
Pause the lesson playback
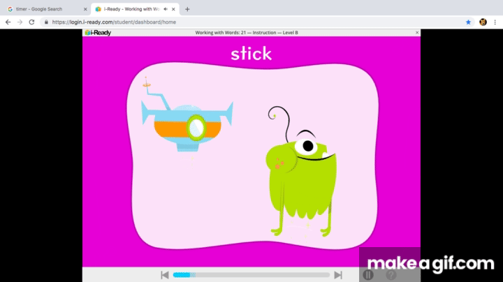coord(368,275)
